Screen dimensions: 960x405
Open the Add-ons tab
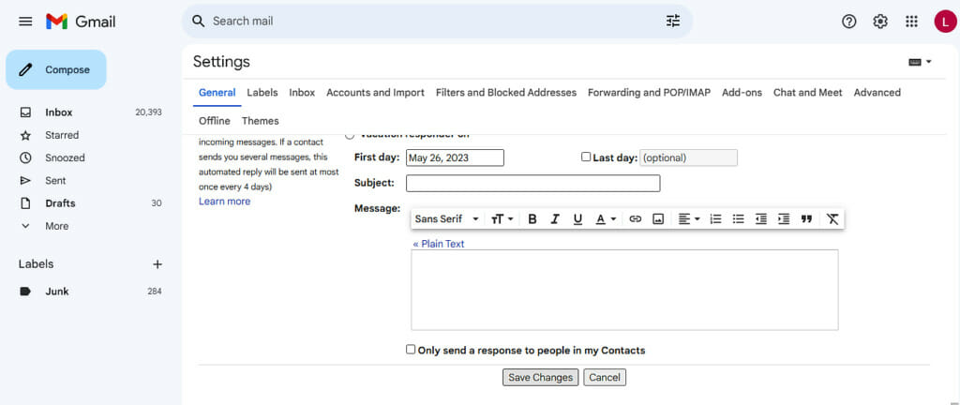(742, 93)
